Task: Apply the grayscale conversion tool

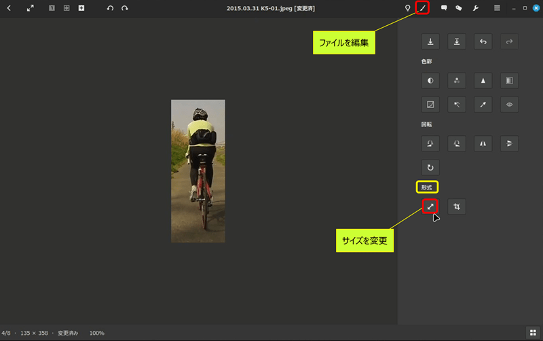Action: point(510,81)
